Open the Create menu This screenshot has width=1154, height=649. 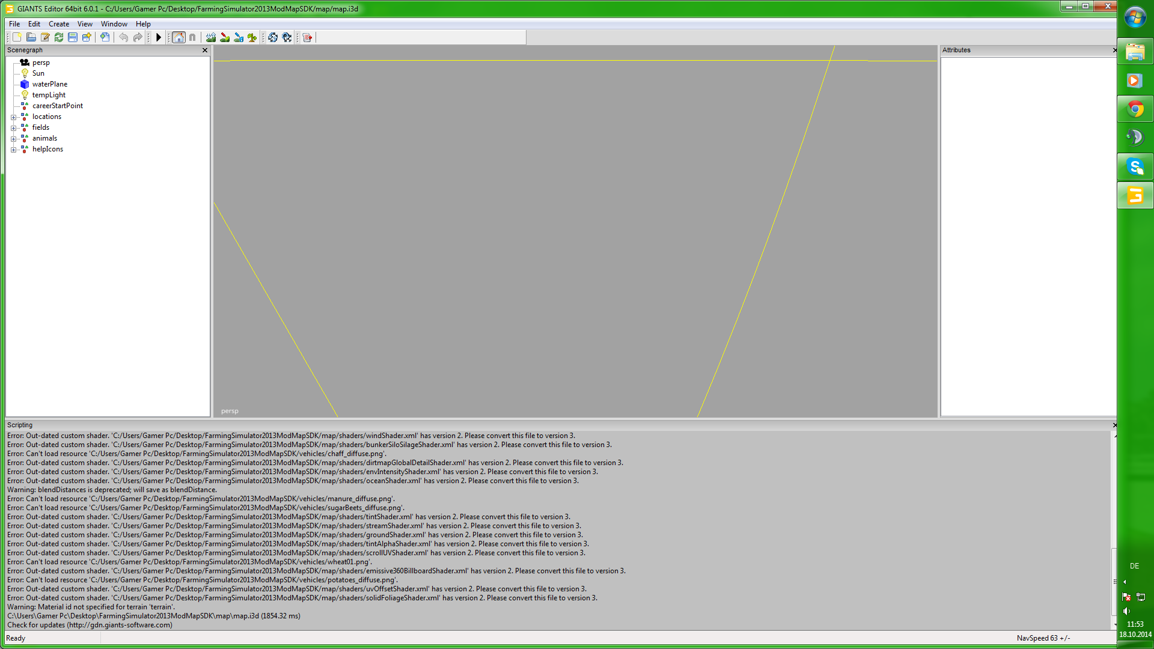point(58,24)
